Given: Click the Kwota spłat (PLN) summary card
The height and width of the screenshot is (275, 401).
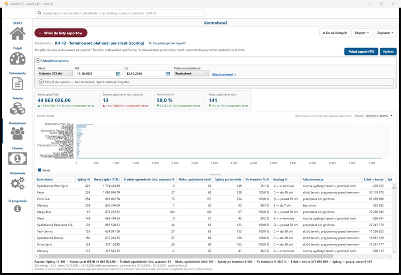Looking at the screenshot, I should tap(66, 100).
